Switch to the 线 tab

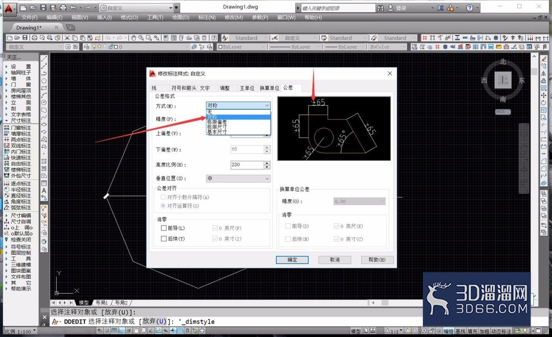154,88
